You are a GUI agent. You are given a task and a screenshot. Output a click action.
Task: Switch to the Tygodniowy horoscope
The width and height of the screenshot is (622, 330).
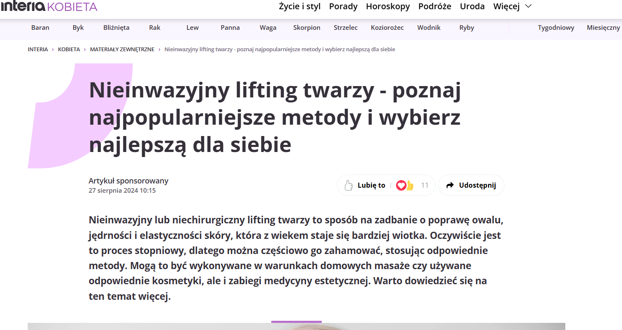pos(556,28)
